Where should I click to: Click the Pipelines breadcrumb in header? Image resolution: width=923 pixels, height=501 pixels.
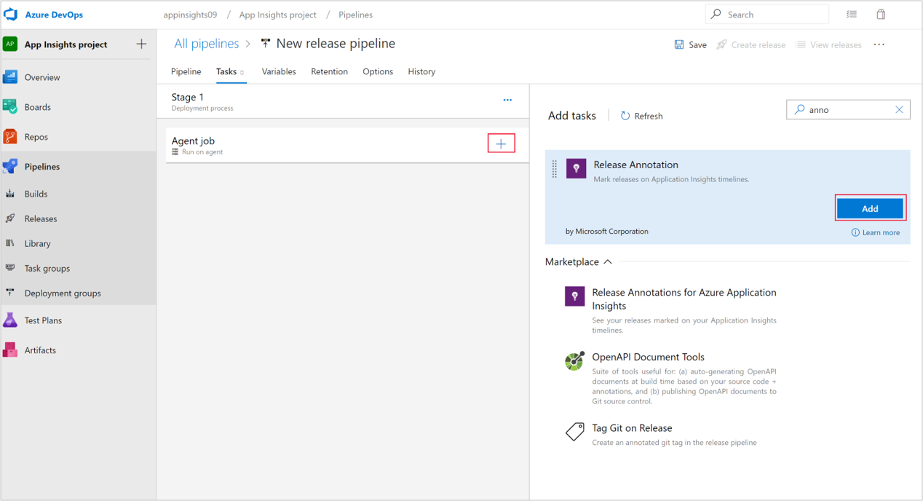click(x=355, y=15)
